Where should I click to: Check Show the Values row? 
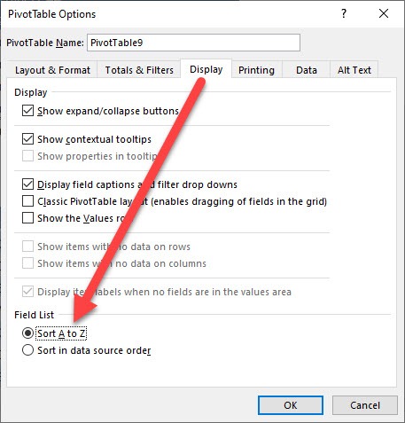tap(27, 218)
